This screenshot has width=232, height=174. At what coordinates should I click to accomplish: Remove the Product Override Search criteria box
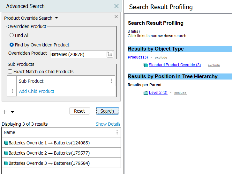click(116, 17)
